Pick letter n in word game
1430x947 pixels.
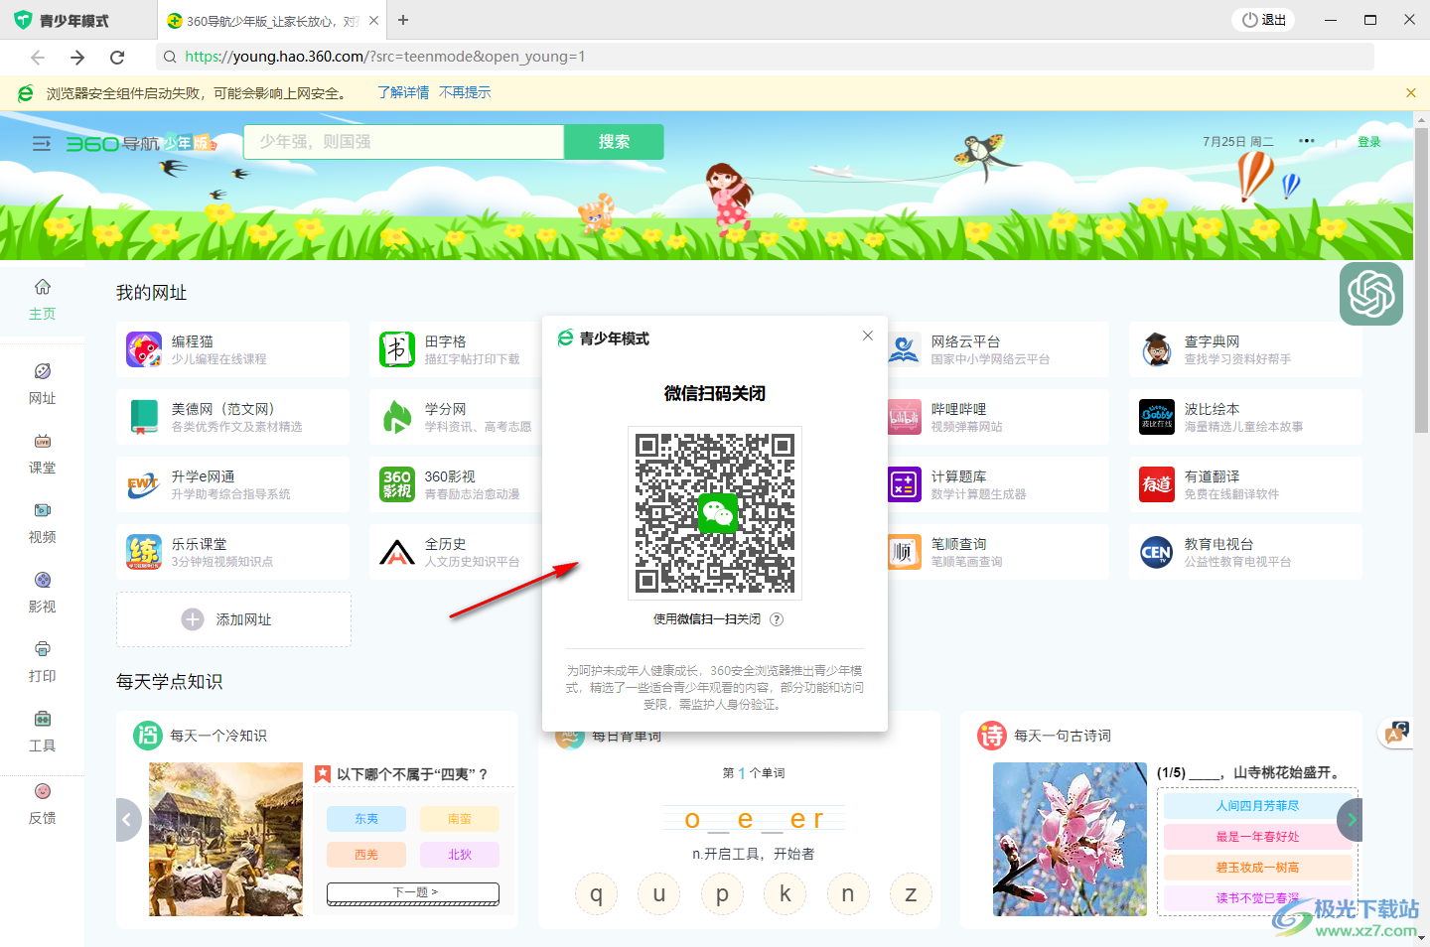[848, 893]
